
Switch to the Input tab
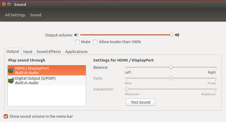28,52
